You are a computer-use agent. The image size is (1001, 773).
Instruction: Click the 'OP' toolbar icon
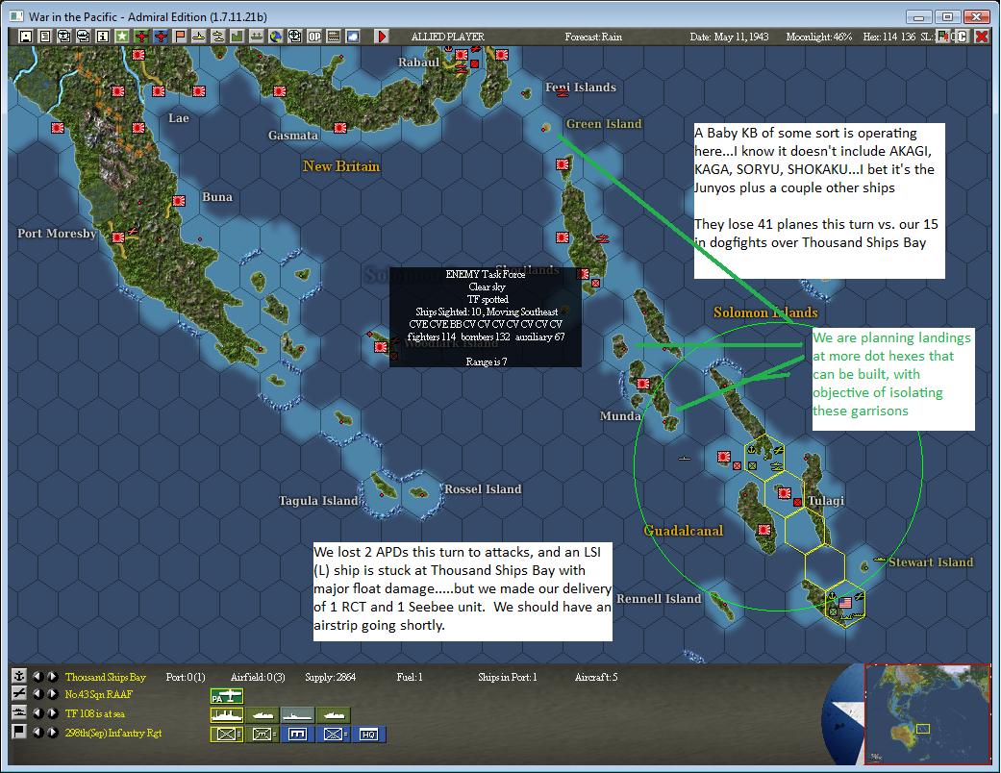coord(314,37)
